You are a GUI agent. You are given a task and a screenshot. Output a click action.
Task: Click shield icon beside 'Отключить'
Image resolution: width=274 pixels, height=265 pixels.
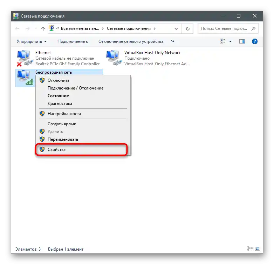(42, 80)
